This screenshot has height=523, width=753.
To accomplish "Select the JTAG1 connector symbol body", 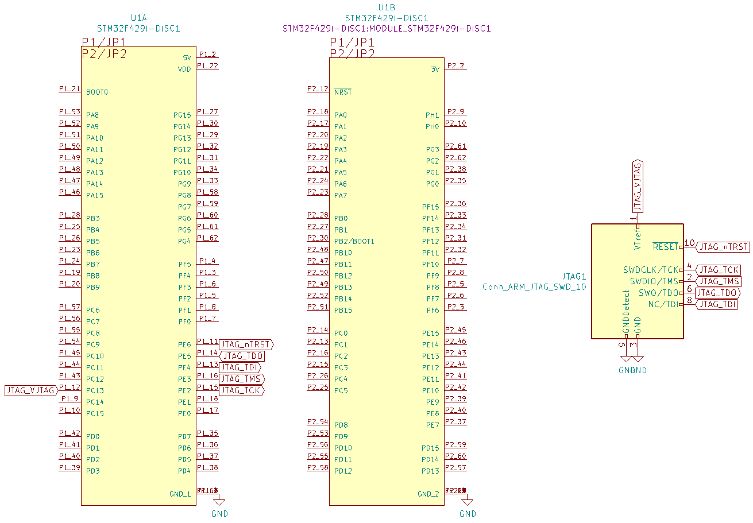I will pyautogui.click(x=638, y=281).
